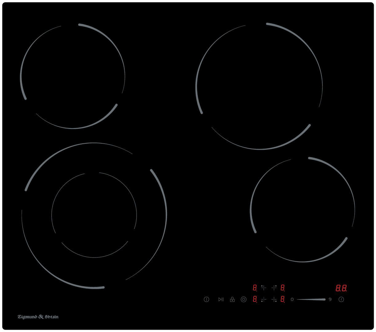
Task: Tap the power level slider bar
Action: 311,299
